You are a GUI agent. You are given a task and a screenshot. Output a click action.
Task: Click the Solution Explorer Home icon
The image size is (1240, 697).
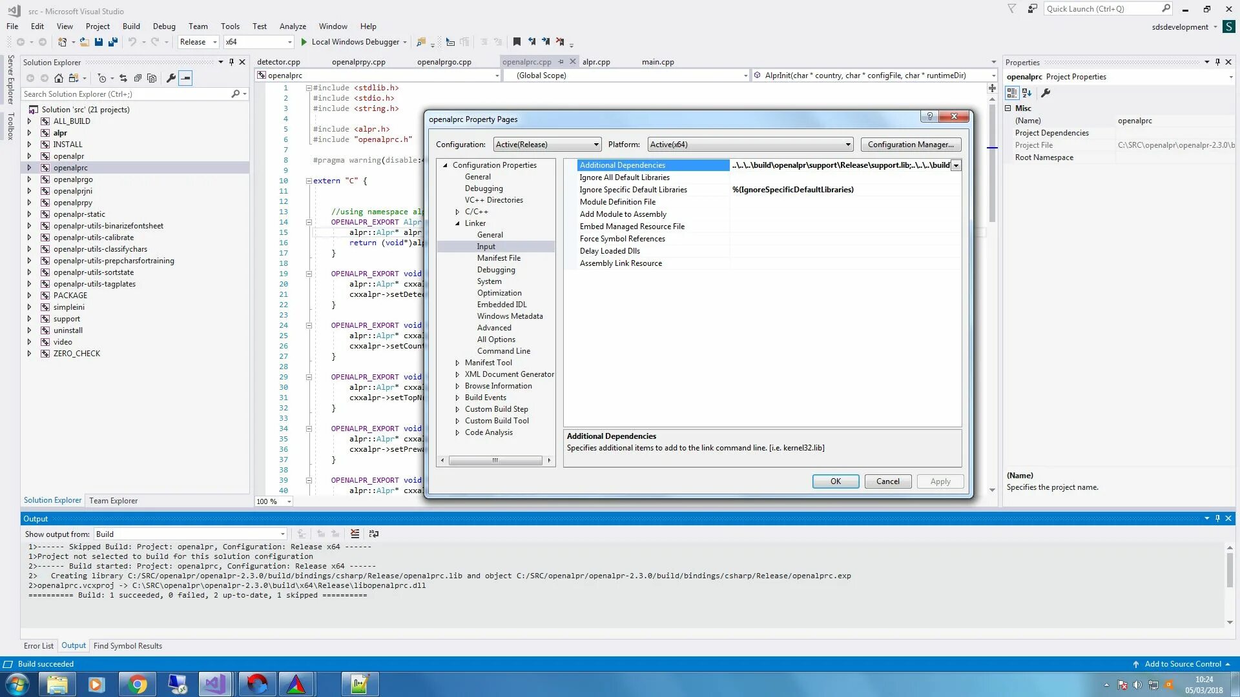[59, 78]
